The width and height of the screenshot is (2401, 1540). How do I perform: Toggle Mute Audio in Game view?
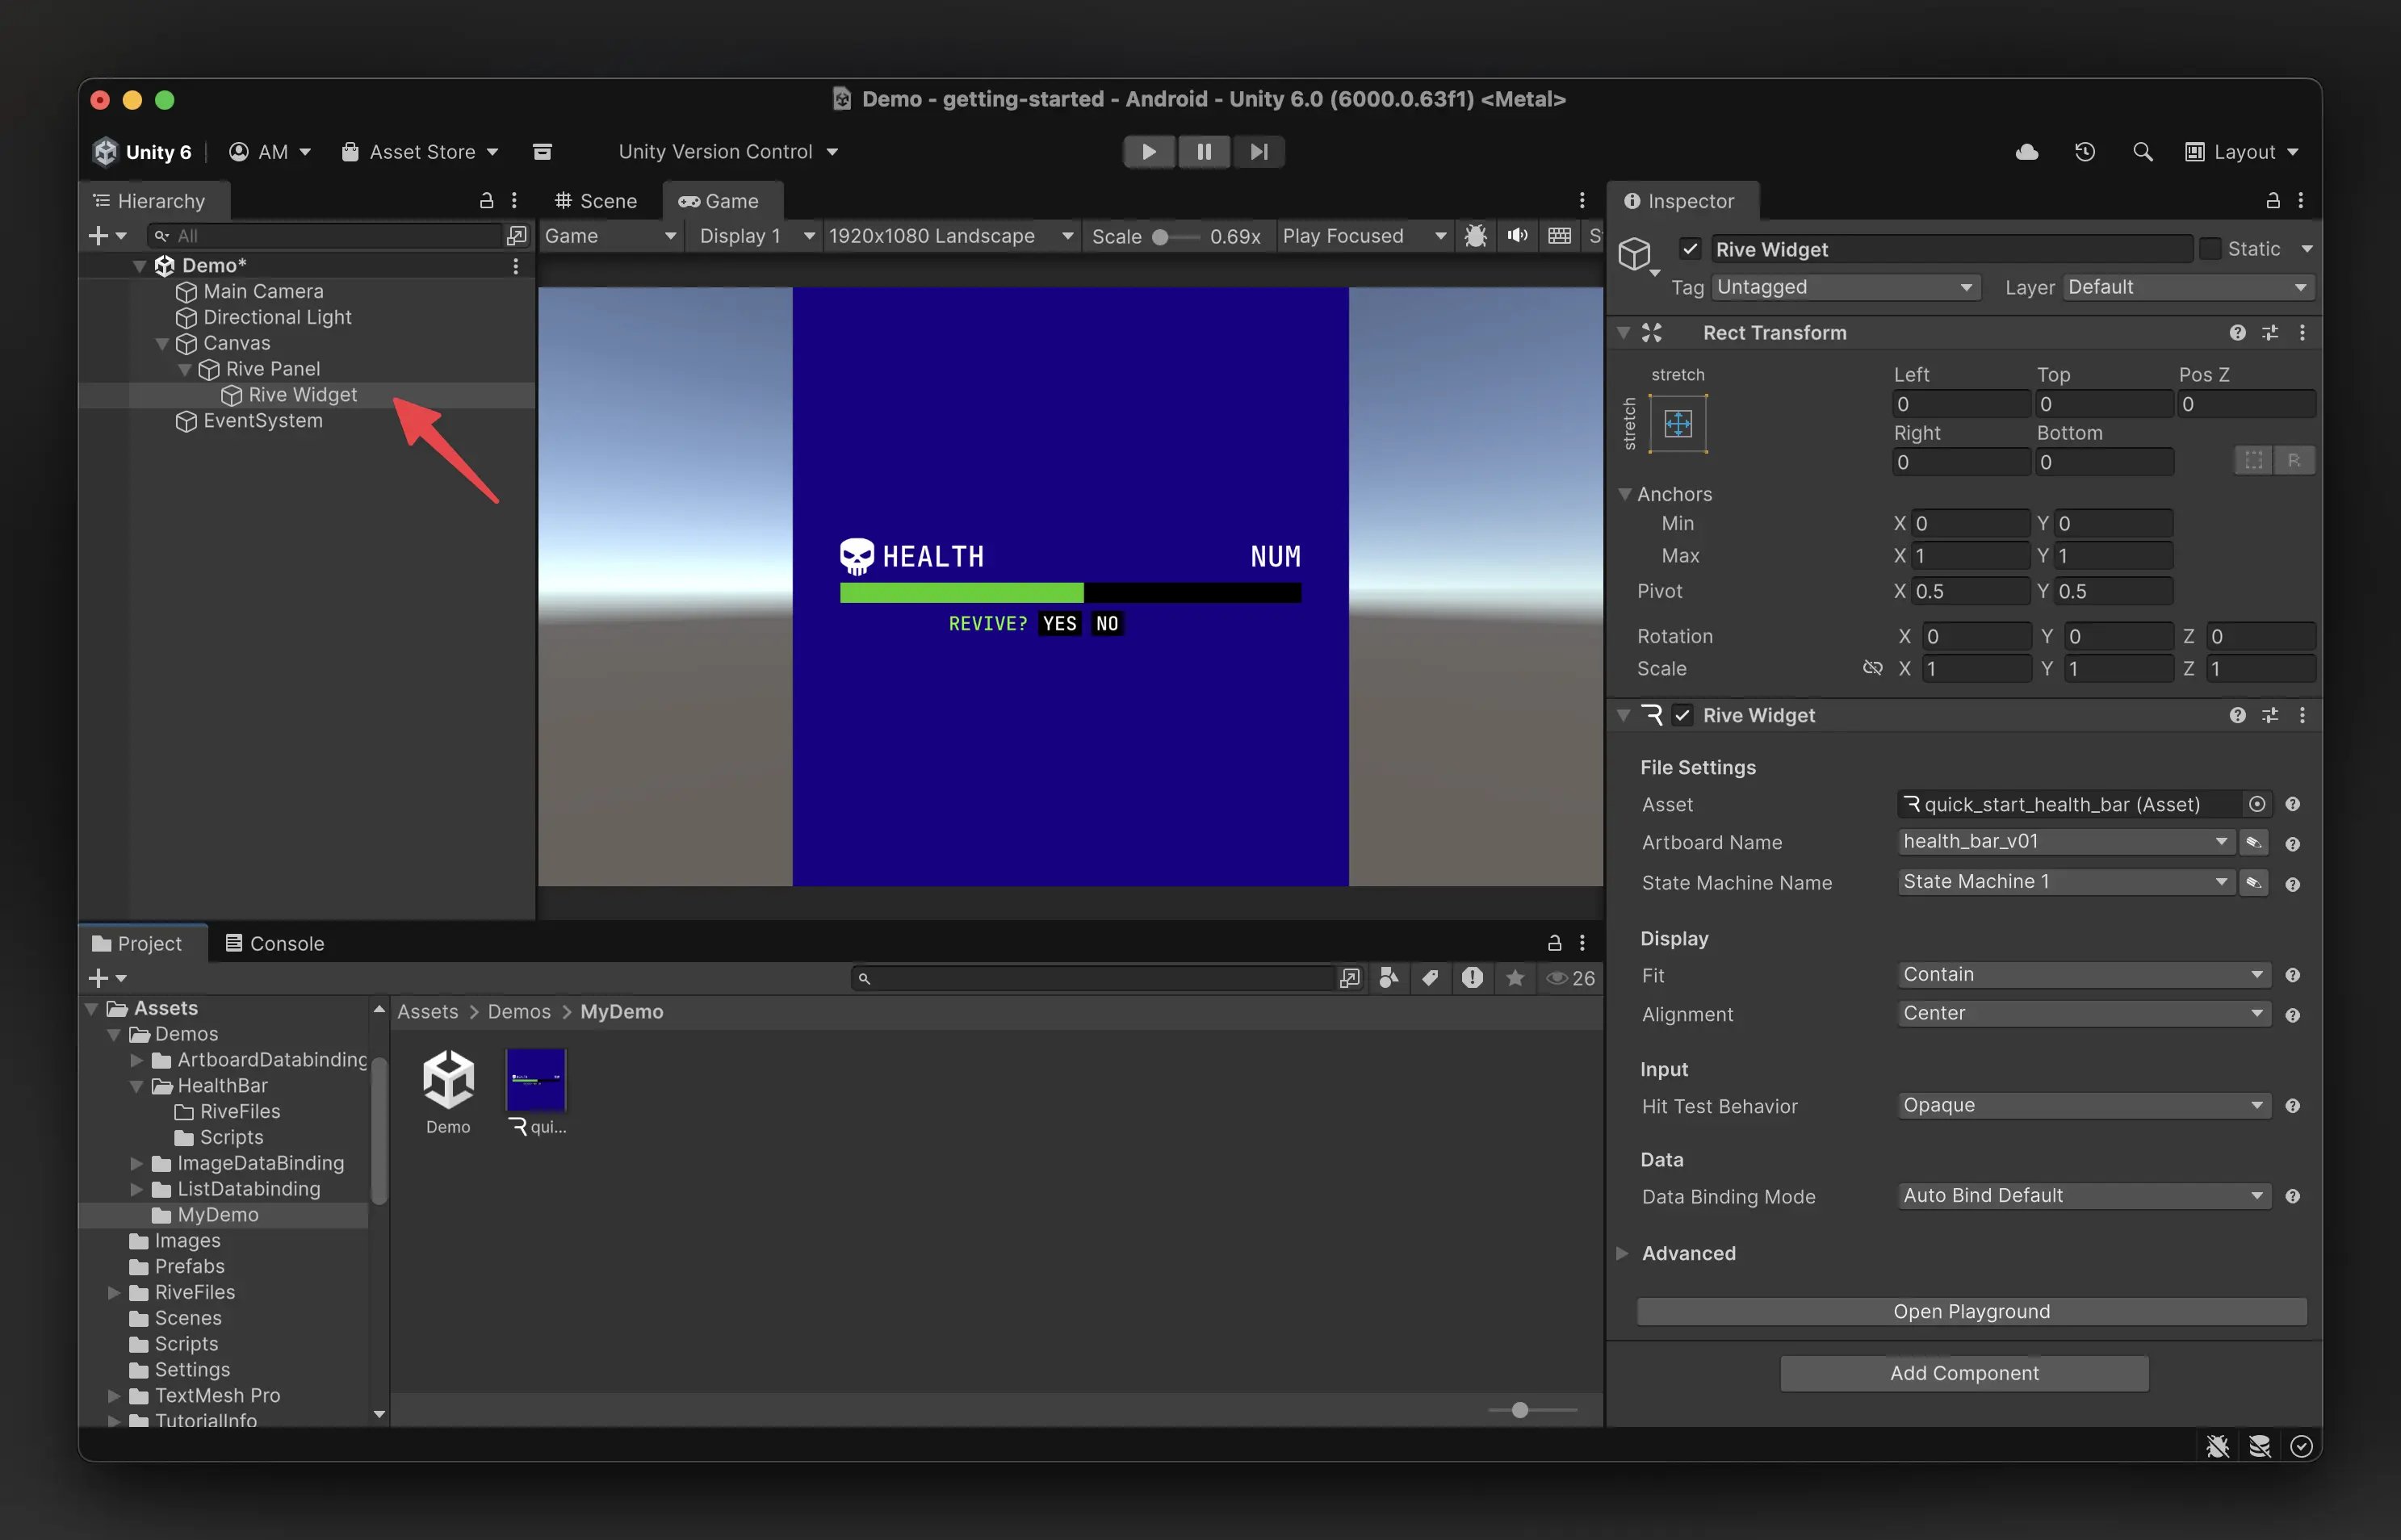(x=1517, y=236)
